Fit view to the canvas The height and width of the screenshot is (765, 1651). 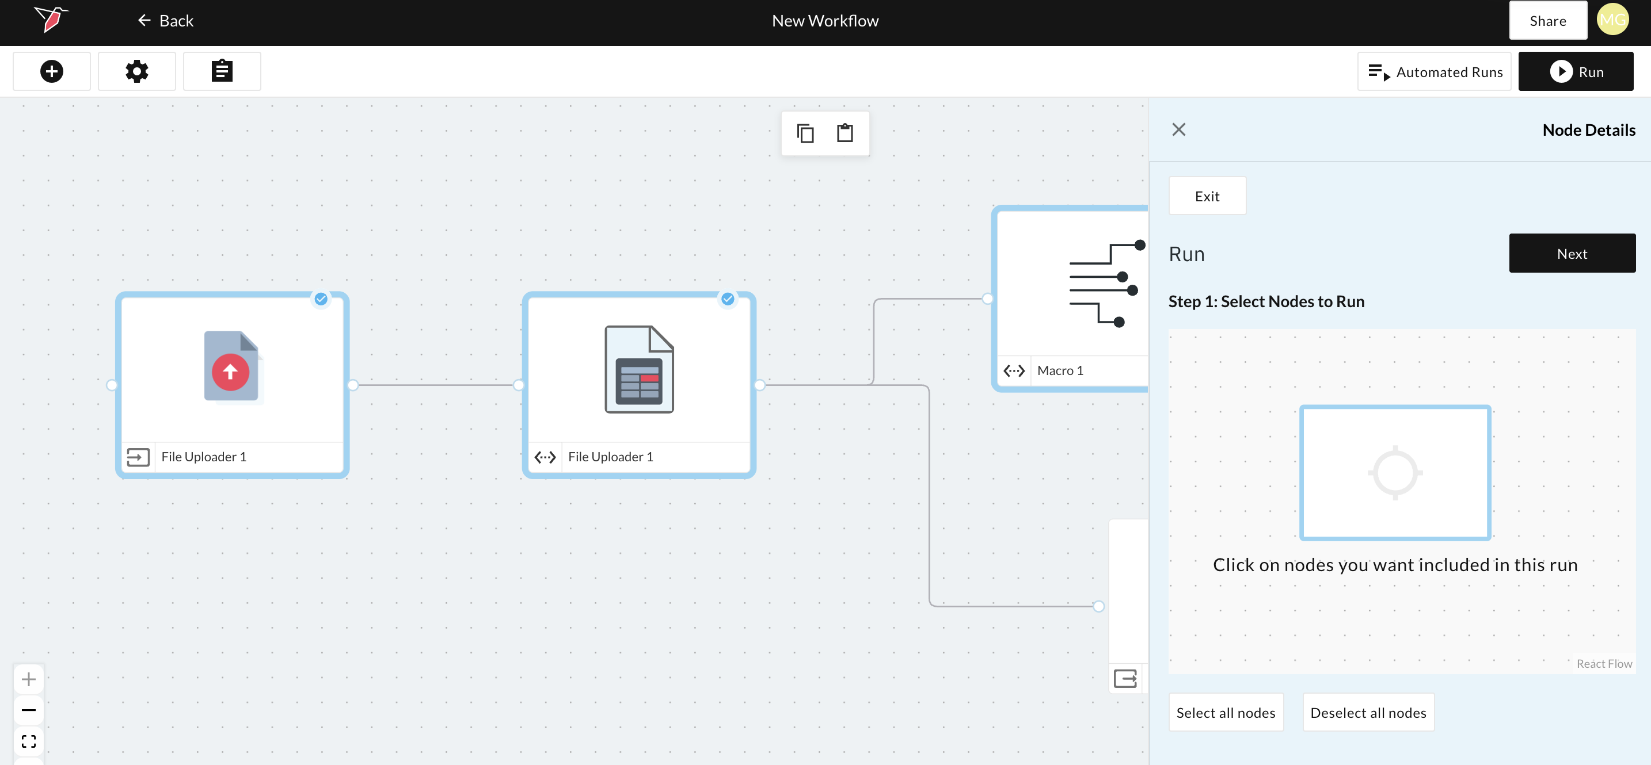tap(29, 741)
